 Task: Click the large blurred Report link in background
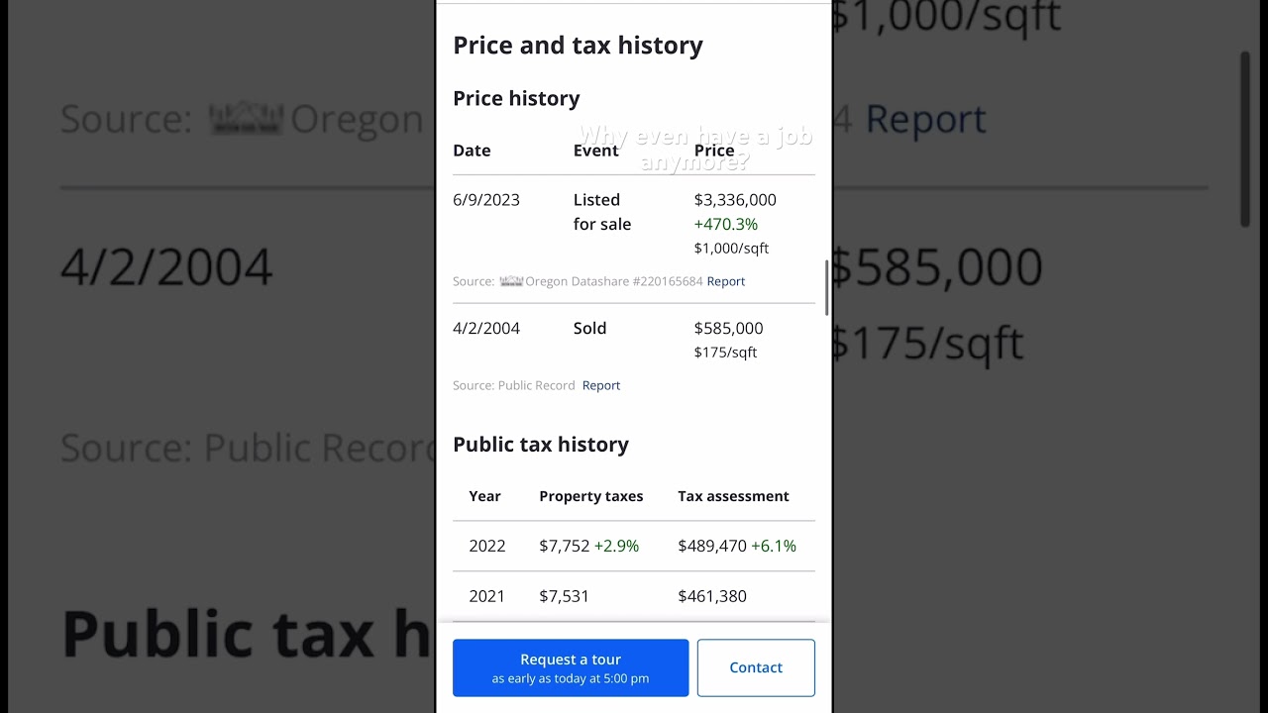coord(925,120)
